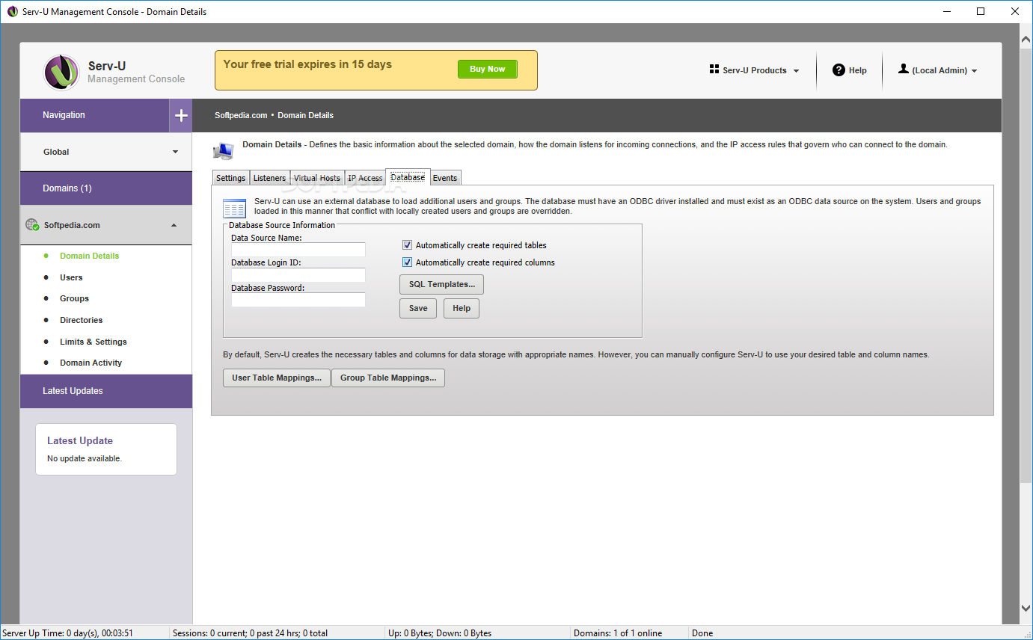
Task: Select the Database tab
Action: click(x=408, y=177)
